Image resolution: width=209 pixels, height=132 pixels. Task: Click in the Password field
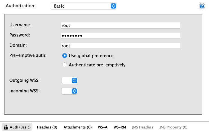[x=120, y=36]
